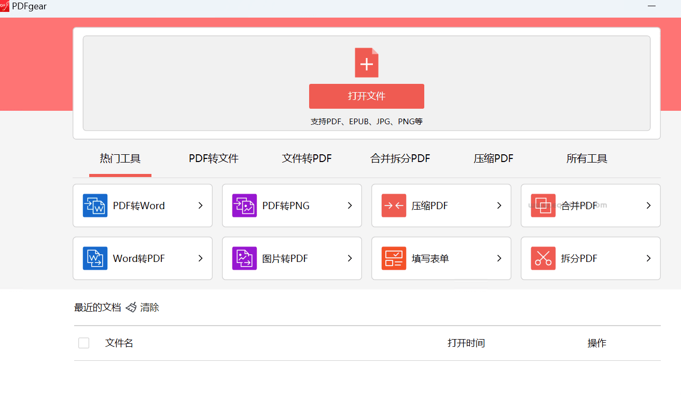Select the PDF转Word tool icon
681x395 pixels.
[94, 206]
